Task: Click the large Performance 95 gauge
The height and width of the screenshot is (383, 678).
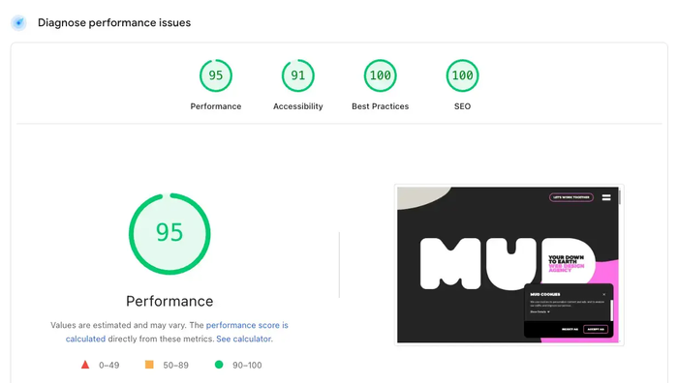Action: click(169, 234)
